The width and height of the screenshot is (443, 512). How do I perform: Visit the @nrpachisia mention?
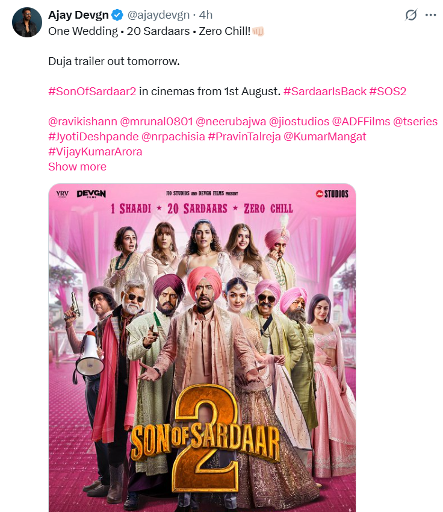click(173, 137)
